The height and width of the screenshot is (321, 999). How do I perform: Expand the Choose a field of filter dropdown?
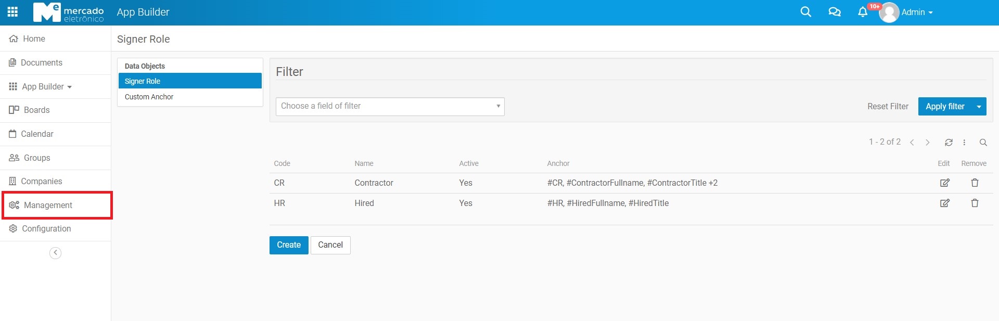coord(390,106)
